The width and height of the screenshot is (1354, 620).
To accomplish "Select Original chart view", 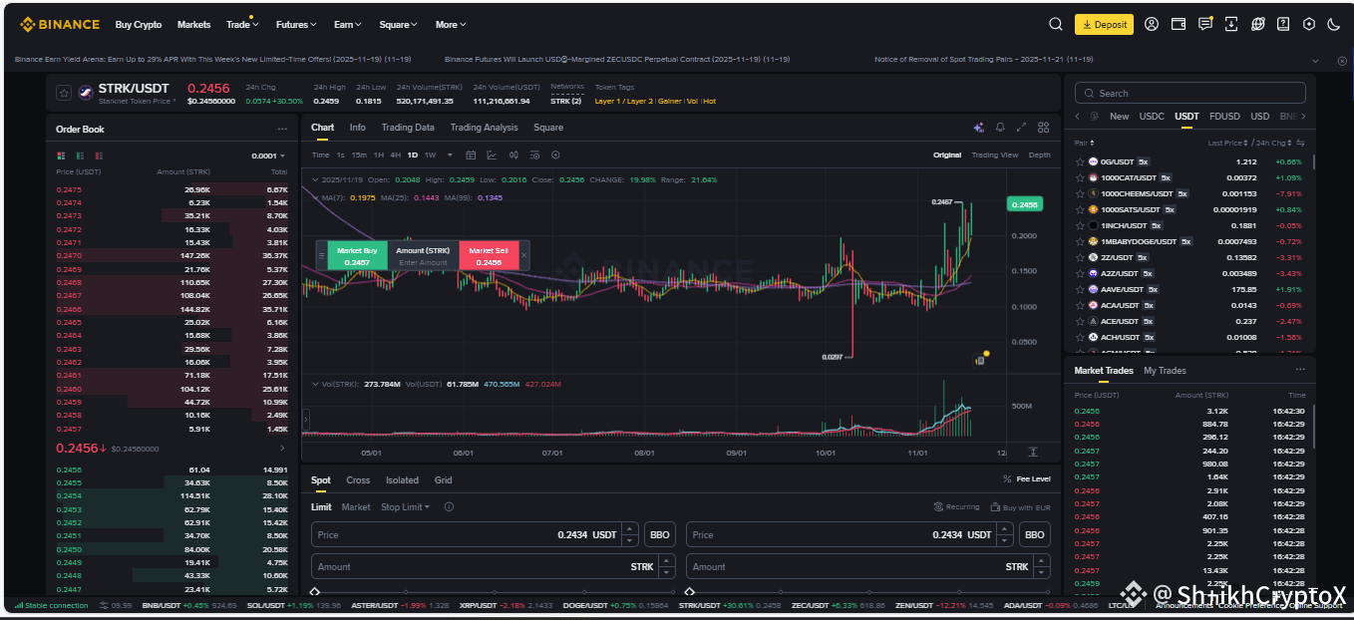I will click(947, 155).
